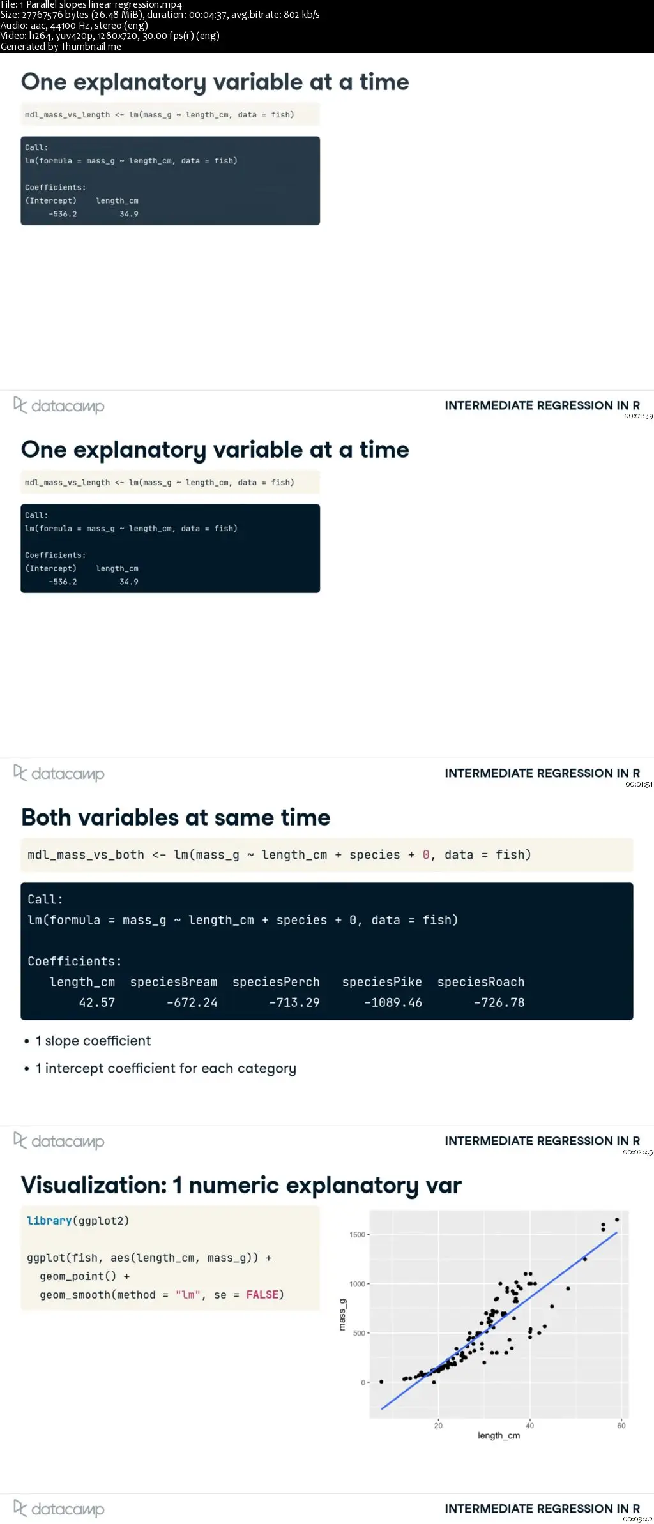
Task: Open the first thumbnail with the lighter code output
Action: pos(327,237)
